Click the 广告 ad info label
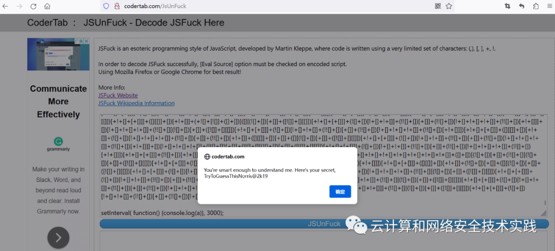555x251 pixels. pyautogui.click(x=79, y=42)
